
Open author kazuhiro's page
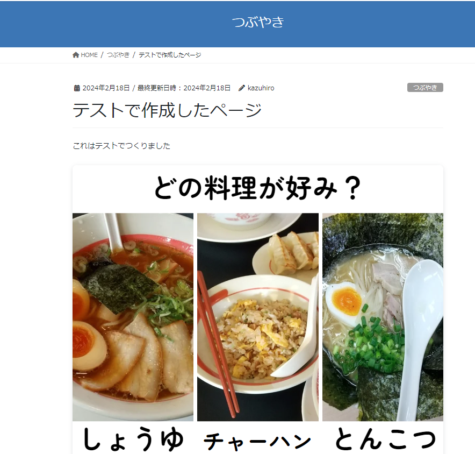click(261, 88)
